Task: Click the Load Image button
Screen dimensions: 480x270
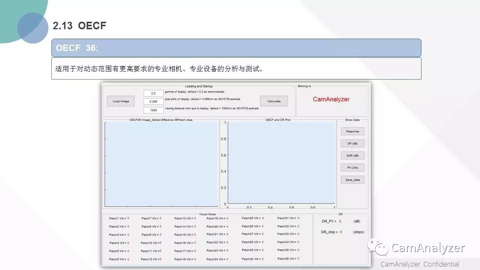Action: point(121,101)
